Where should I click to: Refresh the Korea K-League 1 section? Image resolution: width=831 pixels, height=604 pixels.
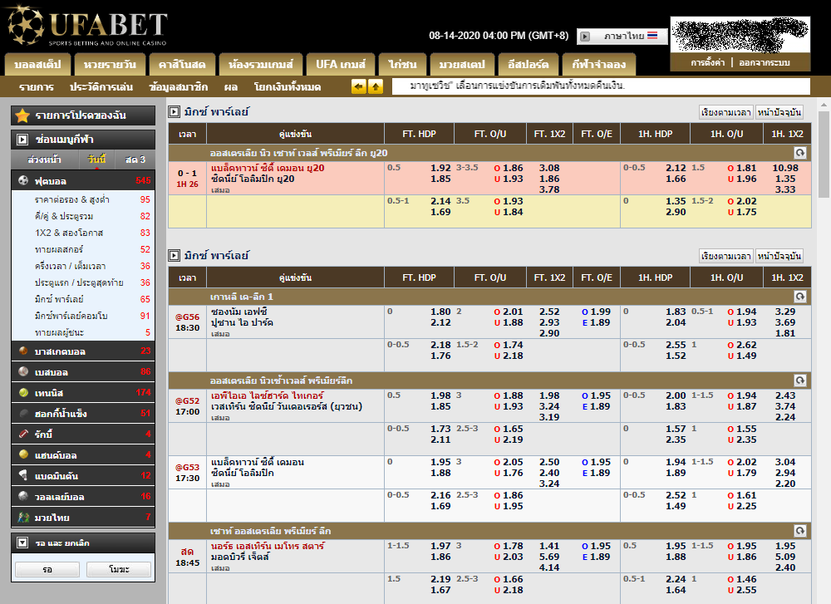[799, 297]
